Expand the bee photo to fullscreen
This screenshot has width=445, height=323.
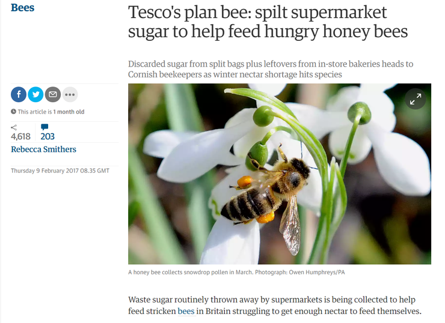(416, 99)
